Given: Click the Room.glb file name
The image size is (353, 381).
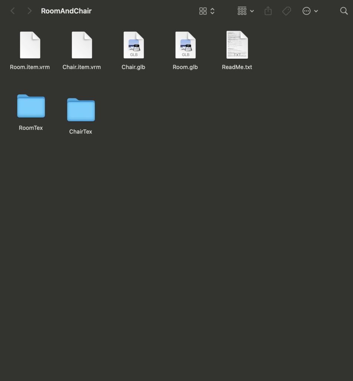Looking at the screenshot, I should click(x=185, y=67).
